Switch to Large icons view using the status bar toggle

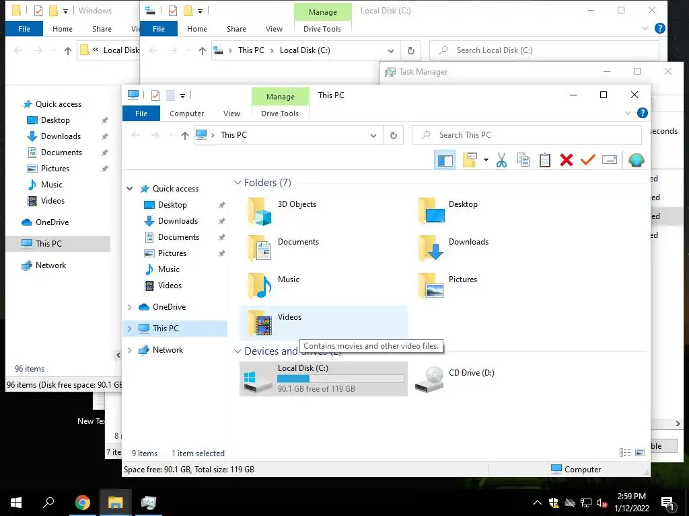[640, 452]
